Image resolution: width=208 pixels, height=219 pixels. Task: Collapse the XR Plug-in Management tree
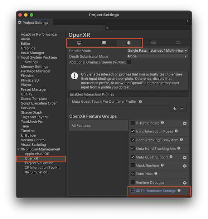(19, 149)
